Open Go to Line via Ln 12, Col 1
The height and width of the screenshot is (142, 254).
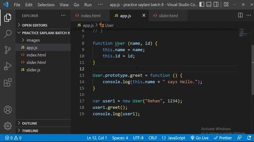(97, 138)
